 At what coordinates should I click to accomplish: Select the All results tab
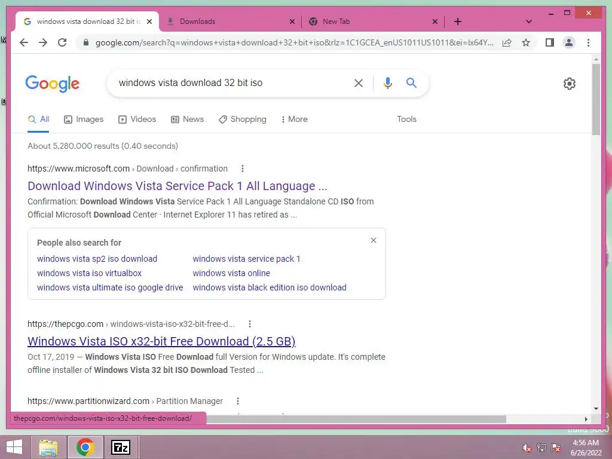pyautogui.click(x=38, y=119)
